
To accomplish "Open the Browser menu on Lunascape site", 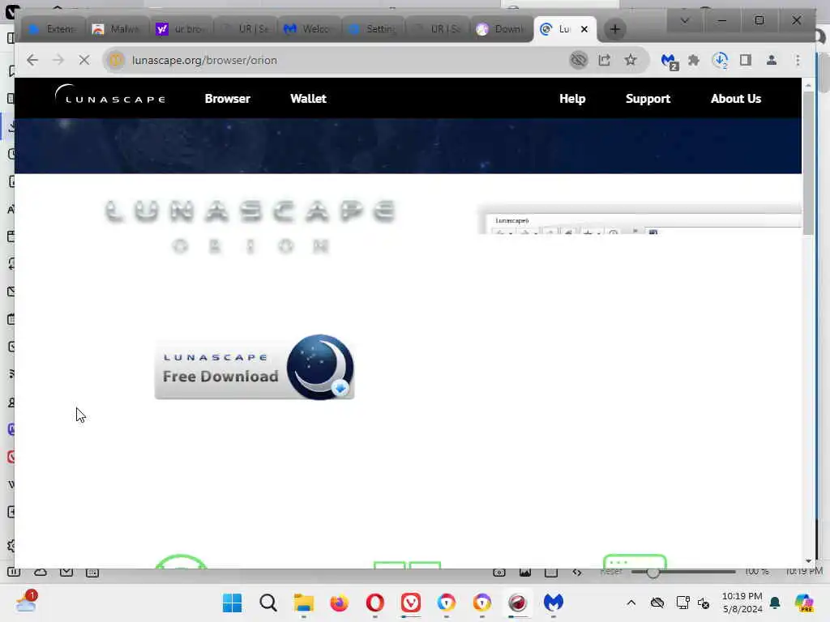I will pyautogui.click(x=227, y=98).
